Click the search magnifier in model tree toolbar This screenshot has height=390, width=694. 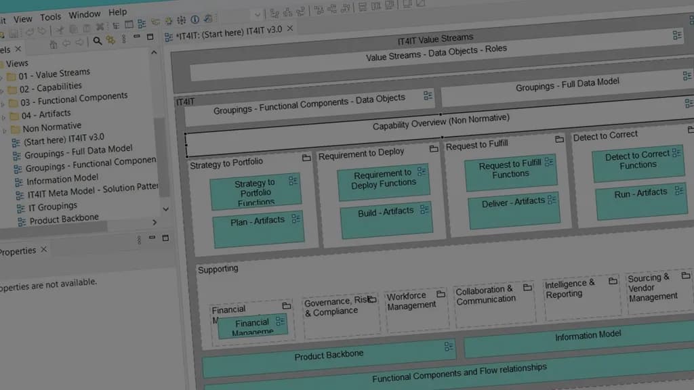click(98, 41)
